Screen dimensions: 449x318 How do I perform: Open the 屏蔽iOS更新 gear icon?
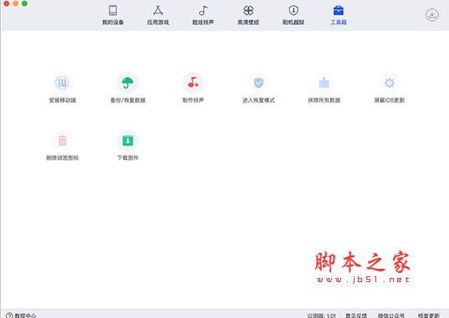(390, 83)
